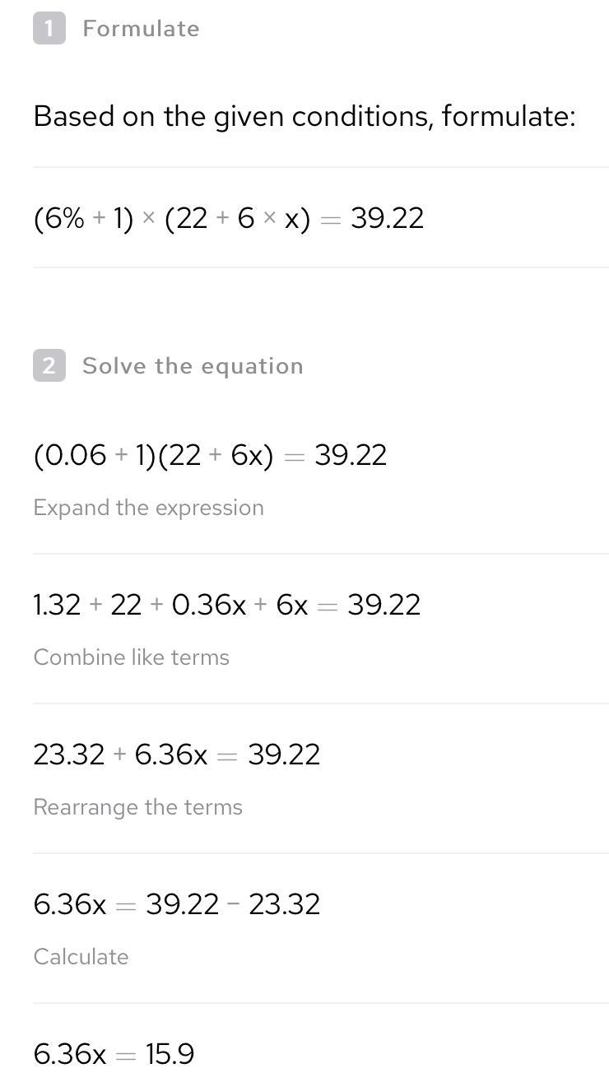This screenshot has width=609, height=1082.
Task: Open the 'Rearrange the terms' hint
Action: [137, 806]
